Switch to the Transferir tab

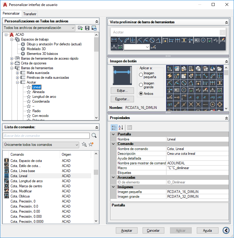(30, 14)
